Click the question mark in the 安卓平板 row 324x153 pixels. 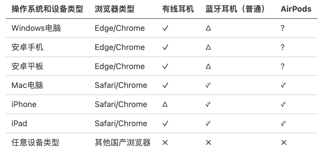tap(282, 66)
